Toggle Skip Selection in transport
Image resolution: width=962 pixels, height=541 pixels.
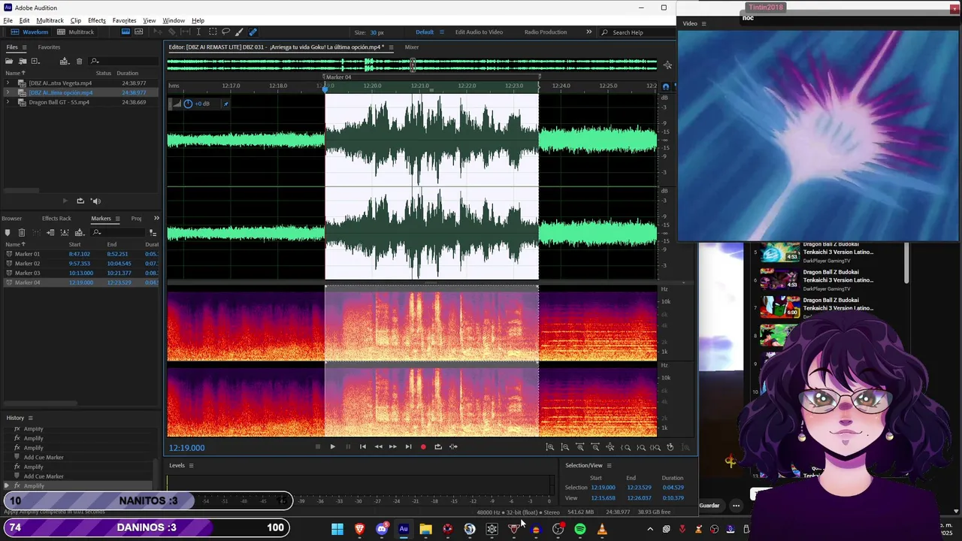click(453, 447)
